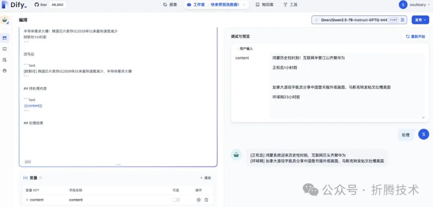Click the [正和岛] response line
This screenshot has width=433, height=207.
pos(297,155)
